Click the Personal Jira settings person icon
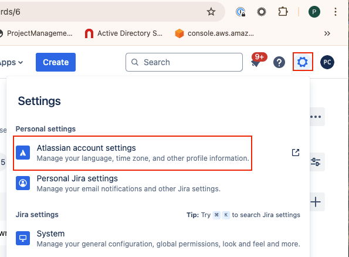 click(x=23, y=183)
